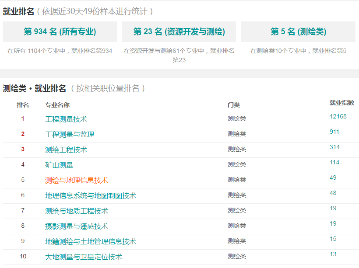
Task: Open the highlighted 测绘与地理信息技术 link
Action: coord(77,181)
